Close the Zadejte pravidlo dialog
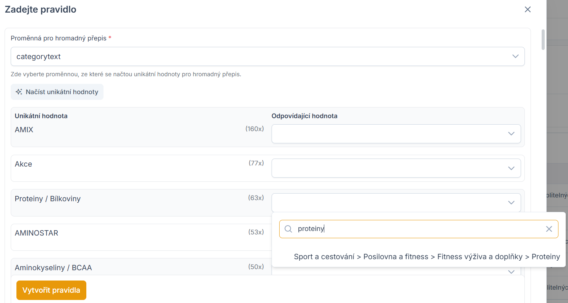568x303 pixels. coord(528,10)
